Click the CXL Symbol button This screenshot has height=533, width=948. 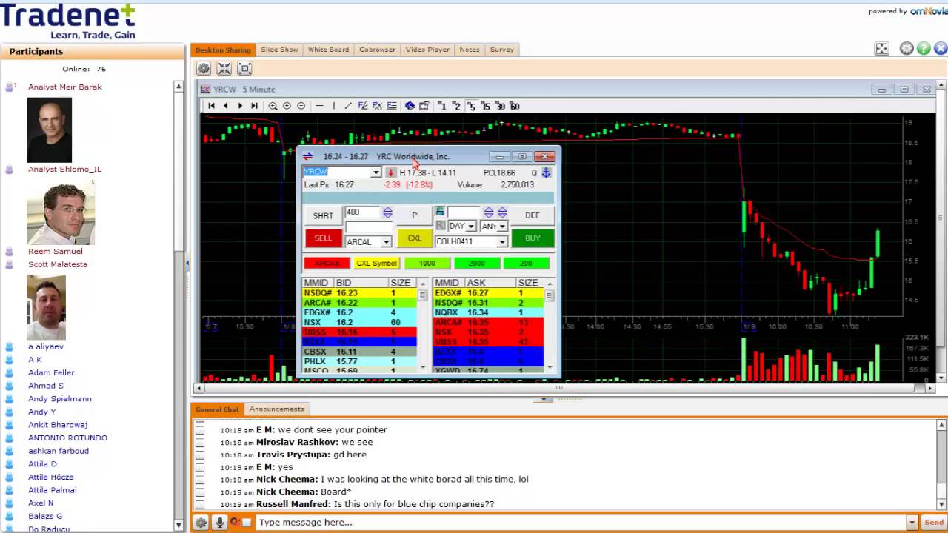pyautogui.click(x=377, y=263)
